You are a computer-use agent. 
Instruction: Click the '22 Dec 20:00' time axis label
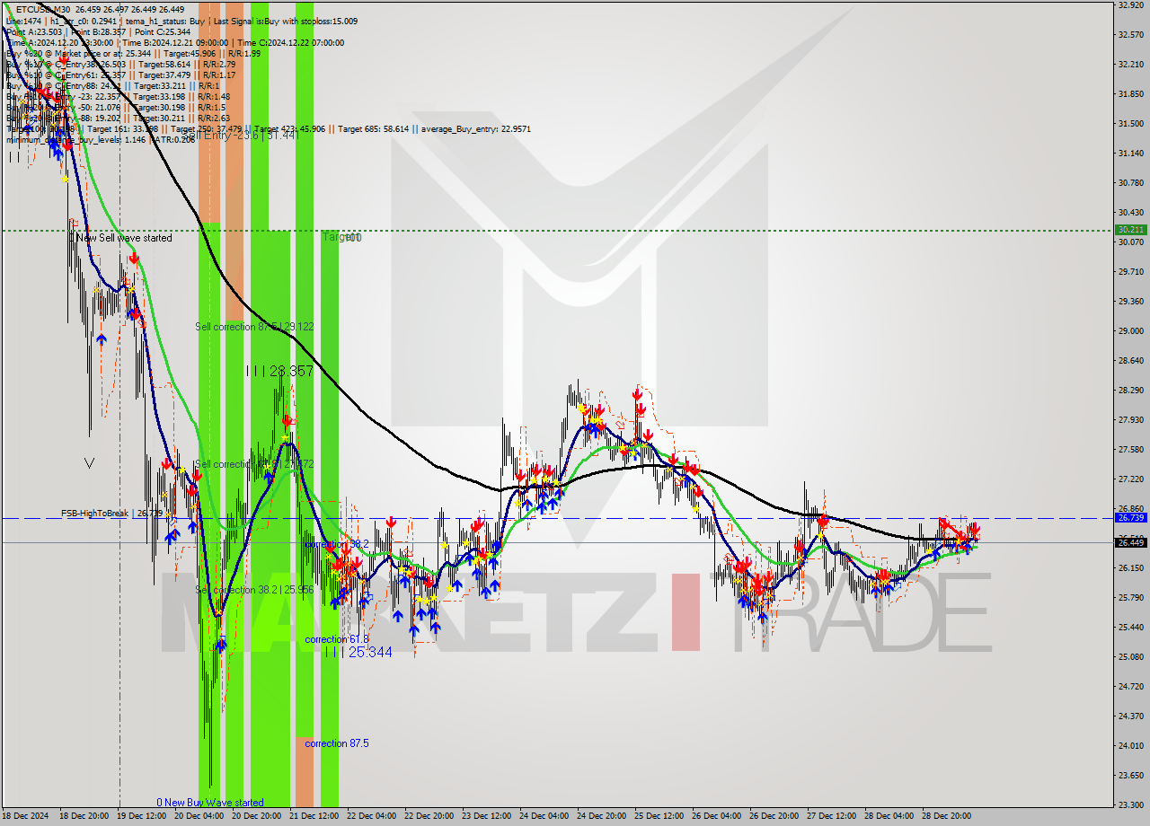click(x=429, y=816)
